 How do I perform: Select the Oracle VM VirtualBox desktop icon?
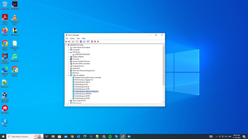[x=5, y=97]
